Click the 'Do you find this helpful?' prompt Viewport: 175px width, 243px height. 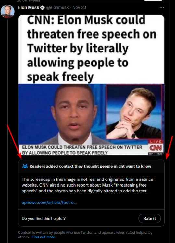tap(44, 218)
